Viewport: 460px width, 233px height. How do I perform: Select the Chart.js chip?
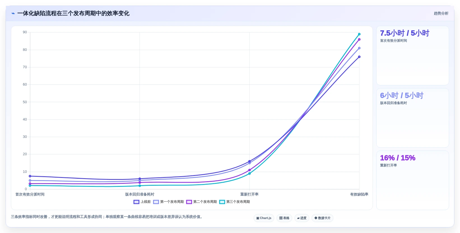pyautogui.click(x=264, y=218)
